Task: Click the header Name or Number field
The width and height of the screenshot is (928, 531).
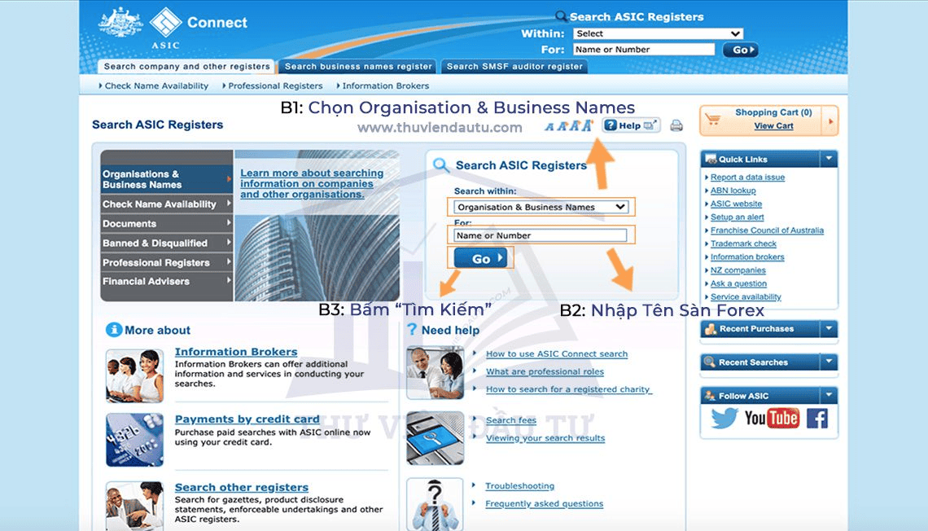Action: [x=643, y=50]
